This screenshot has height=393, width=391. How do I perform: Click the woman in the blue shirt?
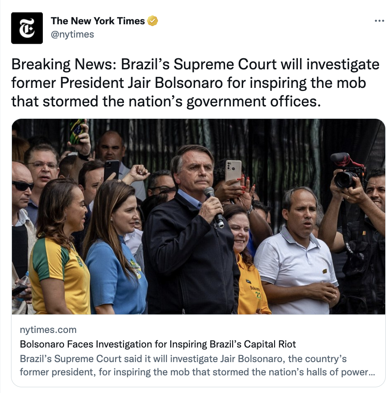coord(115,248)
